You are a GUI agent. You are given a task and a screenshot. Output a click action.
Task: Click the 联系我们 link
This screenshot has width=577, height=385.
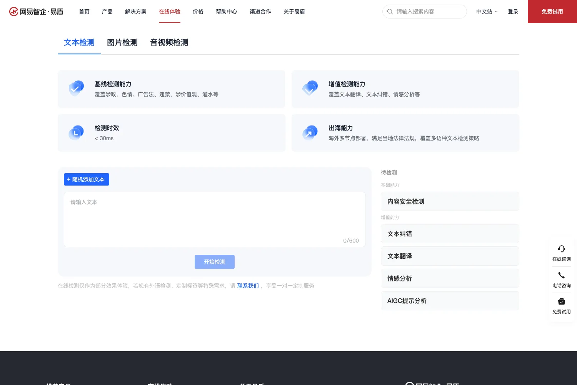248,286
